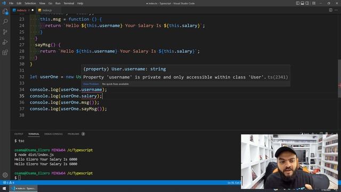Click line number 34 in gutter

tap(21, 90)
